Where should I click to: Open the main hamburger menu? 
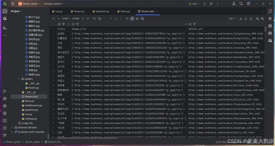click(x=13, y=4)
